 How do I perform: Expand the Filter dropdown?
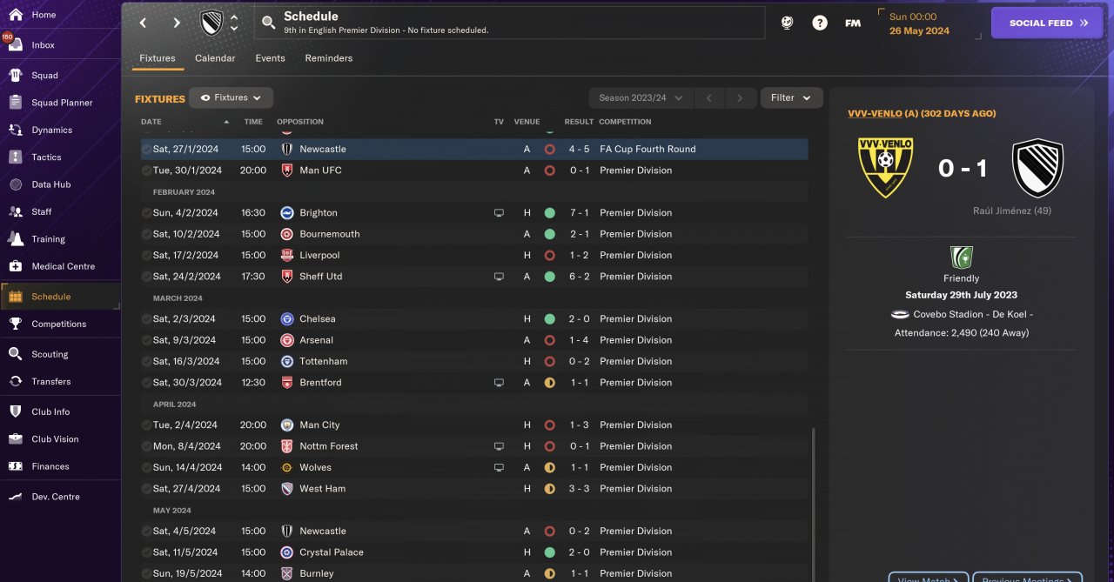tap(791, 97)
